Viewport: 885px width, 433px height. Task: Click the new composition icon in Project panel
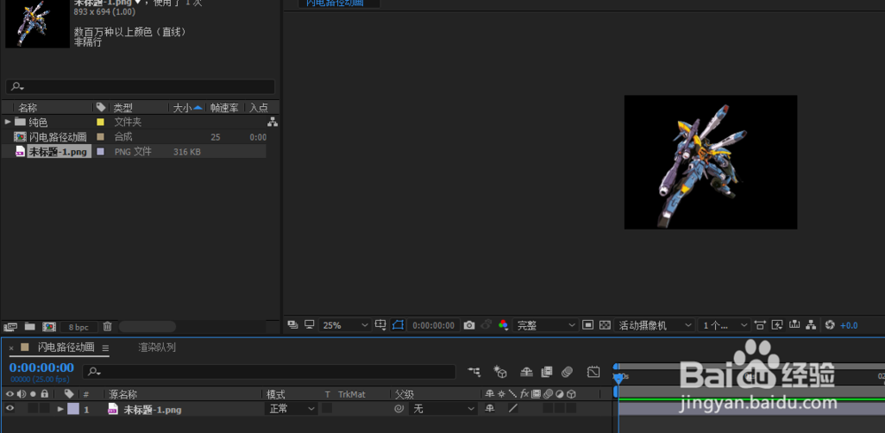pyautogui.click(x=49, y=326)
